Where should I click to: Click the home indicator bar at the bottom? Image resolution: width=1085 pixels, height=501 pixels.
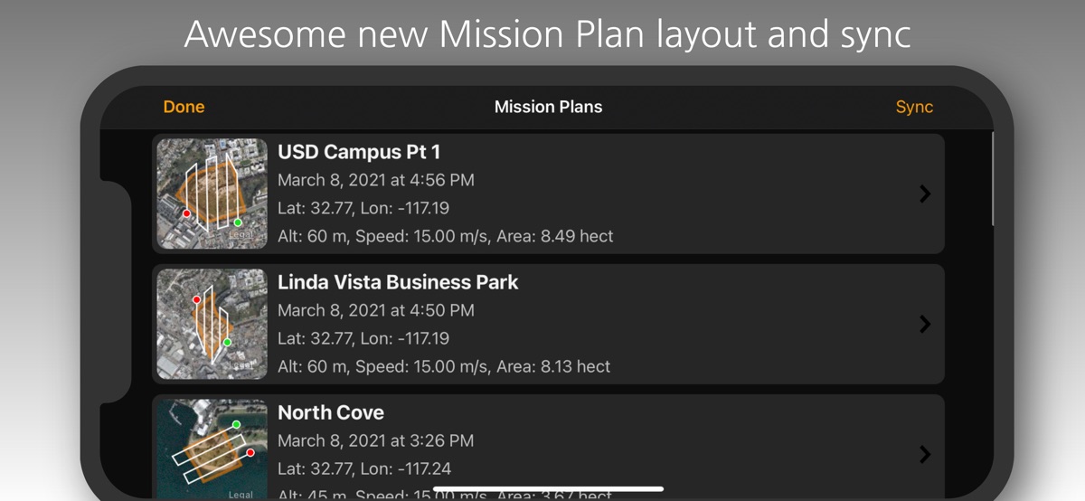pyautogui.click(x=548, y=489)
